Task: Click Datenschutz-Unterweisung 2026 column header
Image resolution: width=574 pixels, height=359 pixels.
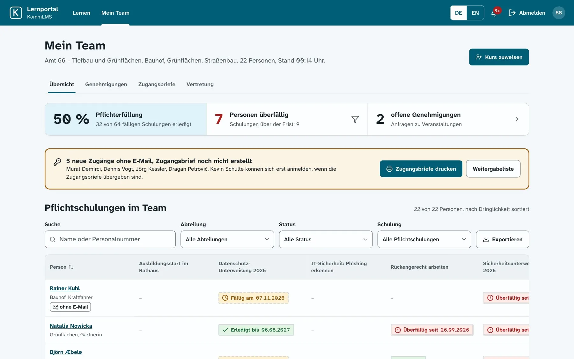Action: pos(242,267)
